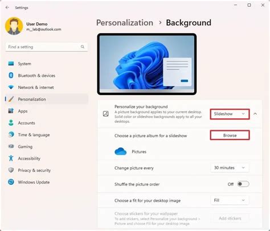The width and height of the screenshot is (270, 231).
Task: Click the Change picture every label
Action: tap(134, 168)
